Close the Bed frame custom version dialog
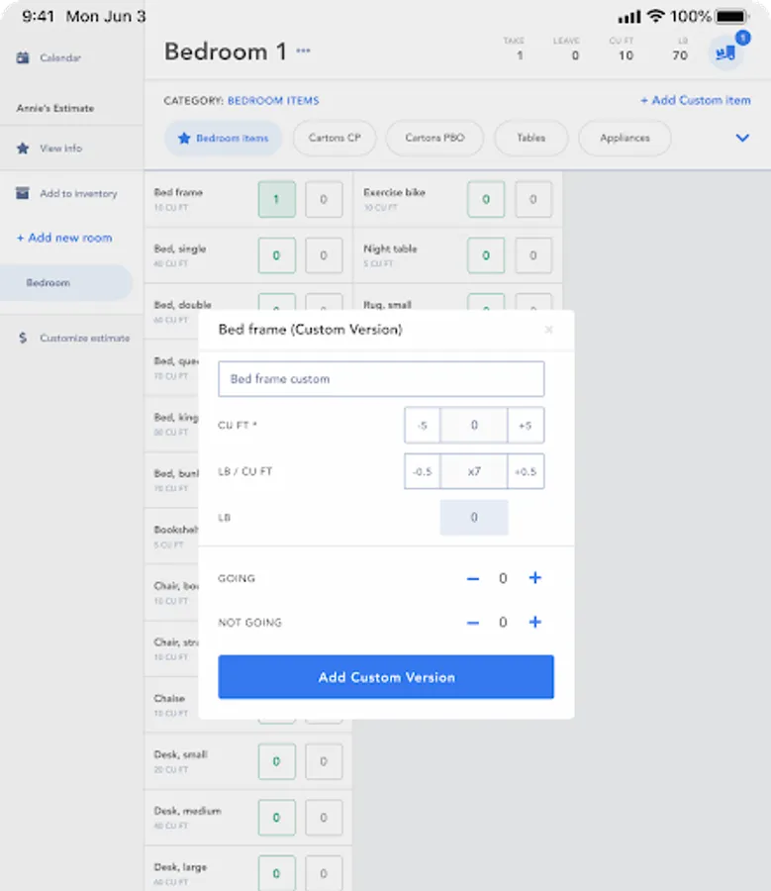This screenshot has width=771, height=891. [x=548, y=330]
